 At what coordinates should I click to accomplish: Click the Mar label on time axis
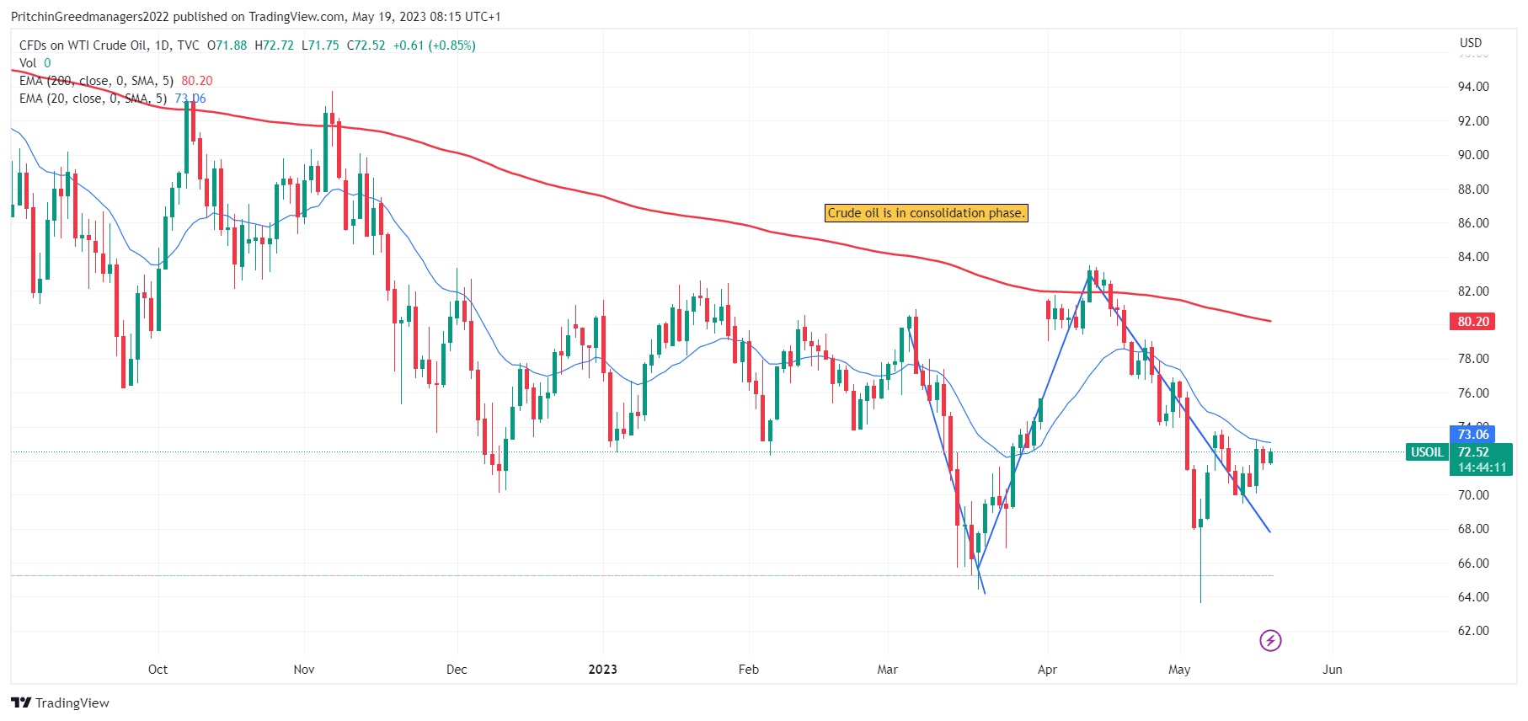(x=888, y=670)
